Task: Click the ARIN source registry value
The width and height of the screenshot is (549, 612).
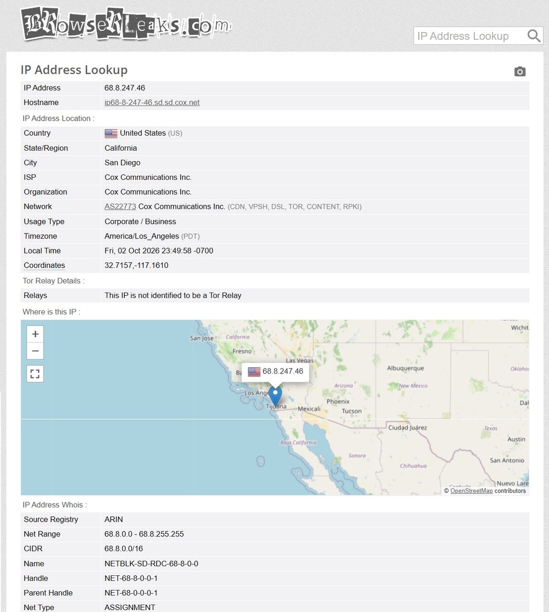Action: (114, 520)
